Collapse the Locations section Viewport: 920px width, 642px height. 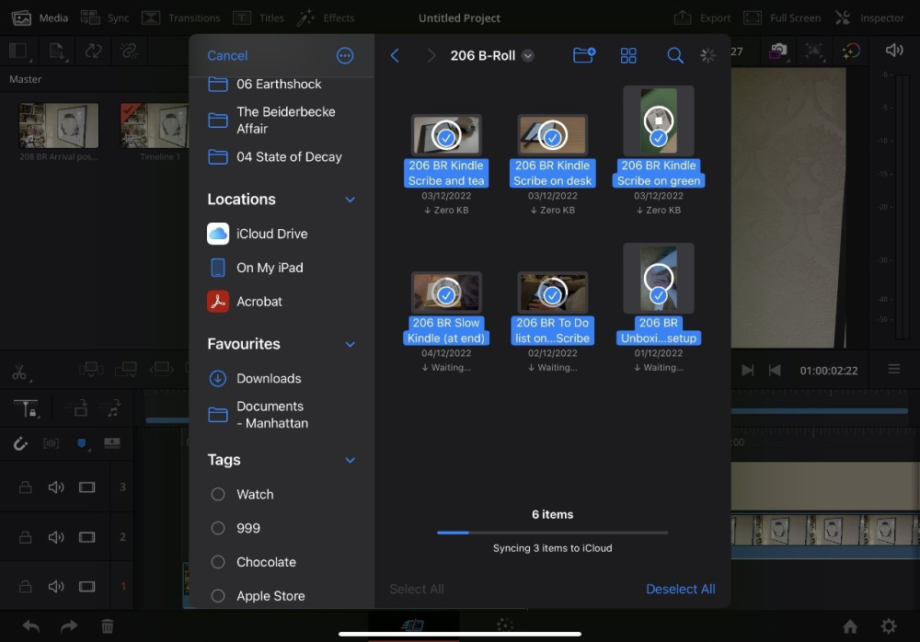[349, 199]
